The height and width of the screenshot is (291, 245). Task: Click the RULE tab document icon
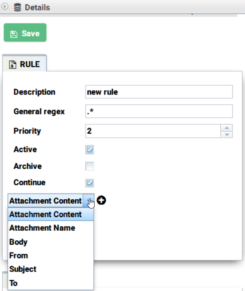13,65
